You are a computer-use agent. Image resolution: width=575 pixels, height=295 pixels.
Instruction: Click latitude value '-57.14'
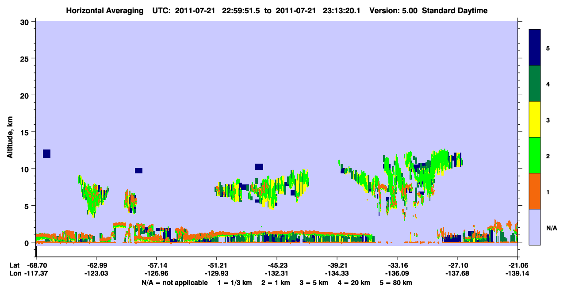pos(157,265)
